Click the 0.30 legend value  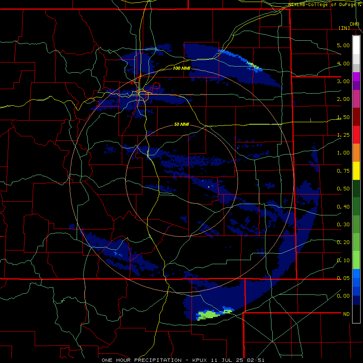343,225
